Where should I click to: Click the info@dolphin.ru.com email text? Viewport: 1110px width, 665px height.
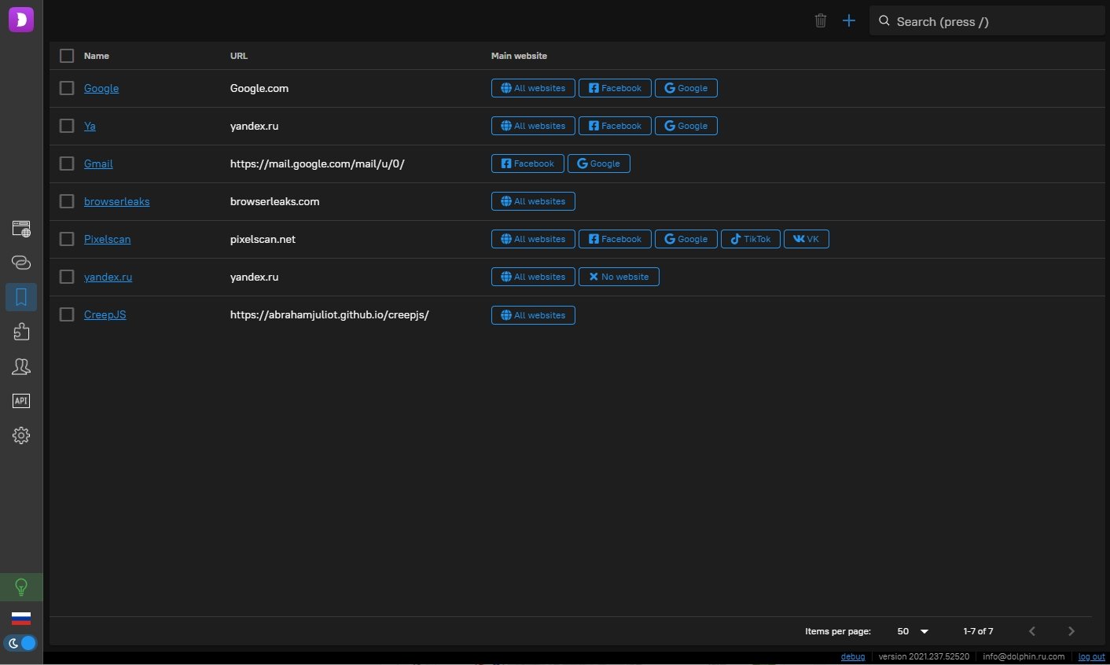pos(1024,656)
